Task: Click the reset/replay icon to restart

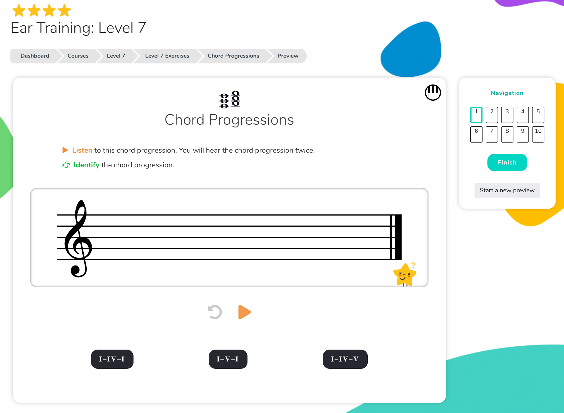Action: coord(215,312)
